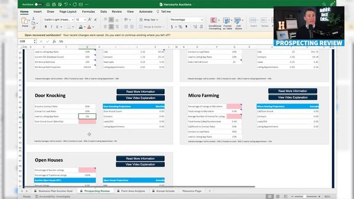Image resolution: width=354 pixels, height=199 pixels.
Task: Cut selection with the scissors icon
Action: [33, 18]
